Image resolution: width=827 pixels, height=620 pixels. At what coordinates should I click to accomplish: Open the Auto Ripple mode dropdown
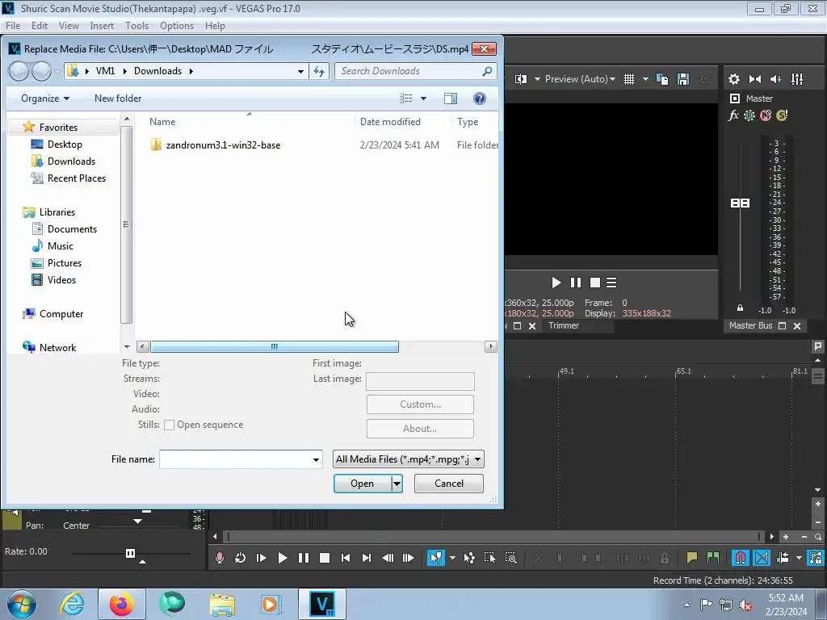tap(799, 558)
